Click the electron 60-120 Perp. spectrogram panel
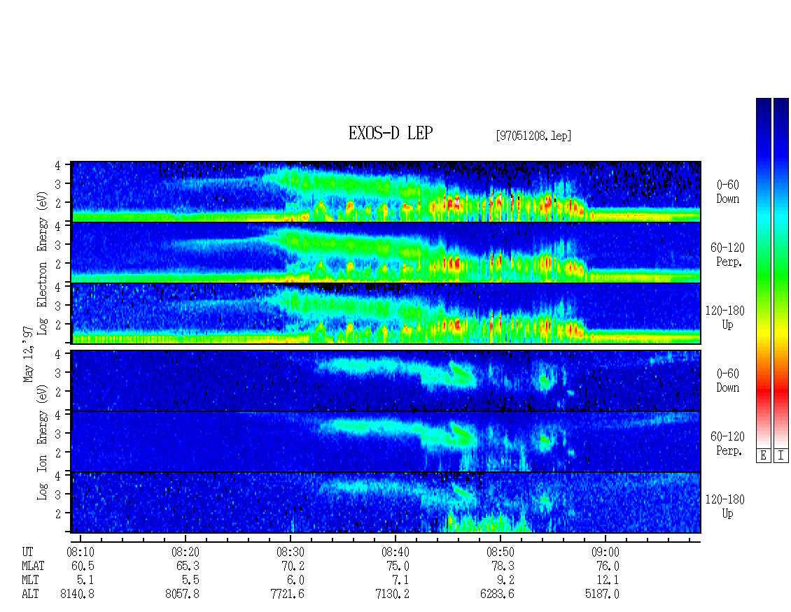Image resolution: width=791 pixels, height=612 pixels. pyautogui.click(x=386, y=252)
